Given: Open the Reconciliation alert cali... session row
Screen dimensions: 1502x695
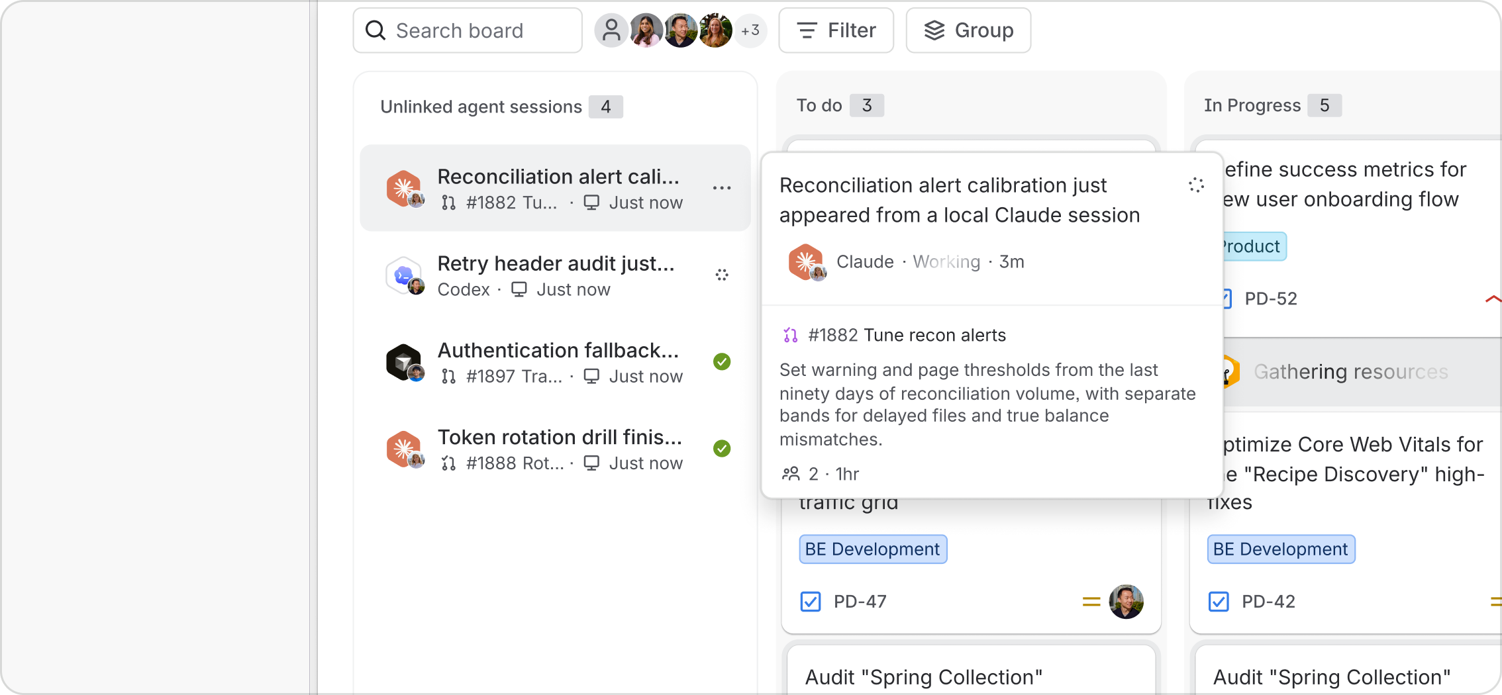Looking at the screenshot, I should pos(555,188).
